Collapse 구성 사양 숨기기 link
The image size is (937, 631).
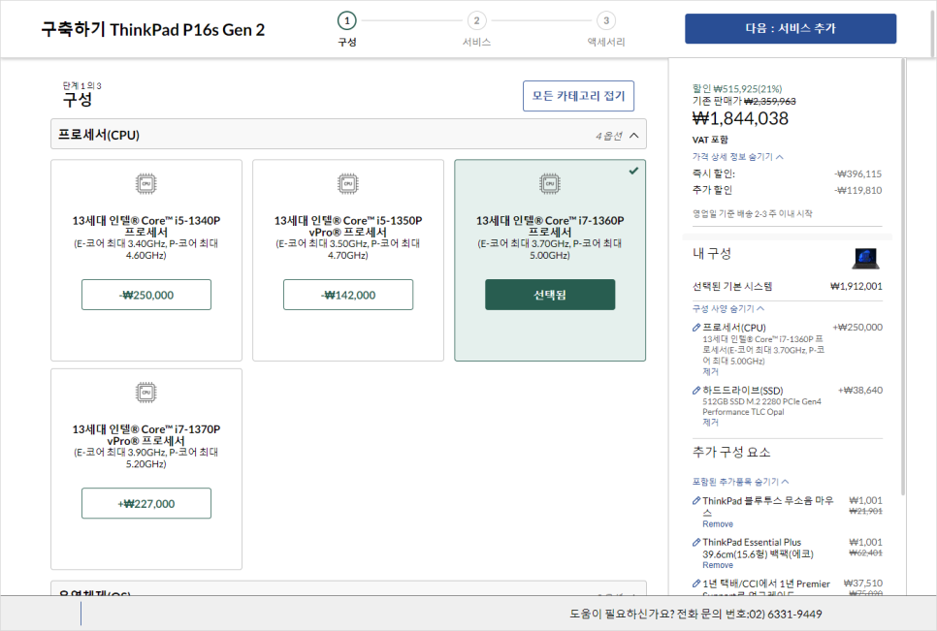coord(727,308)
